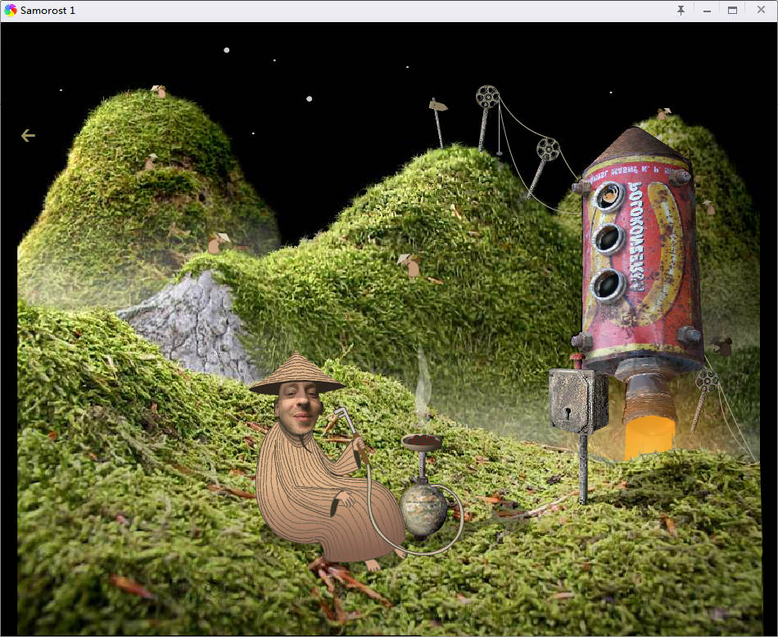Screen dimensions: 778x637
Task: Click the mushroom atop the left hill
Action: [x=159, y=91]
